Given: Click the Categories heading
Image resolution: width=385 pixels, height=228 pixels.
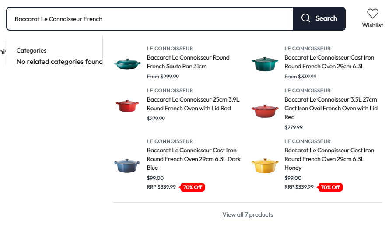Looking at the screenshot, I should (31, 50).
